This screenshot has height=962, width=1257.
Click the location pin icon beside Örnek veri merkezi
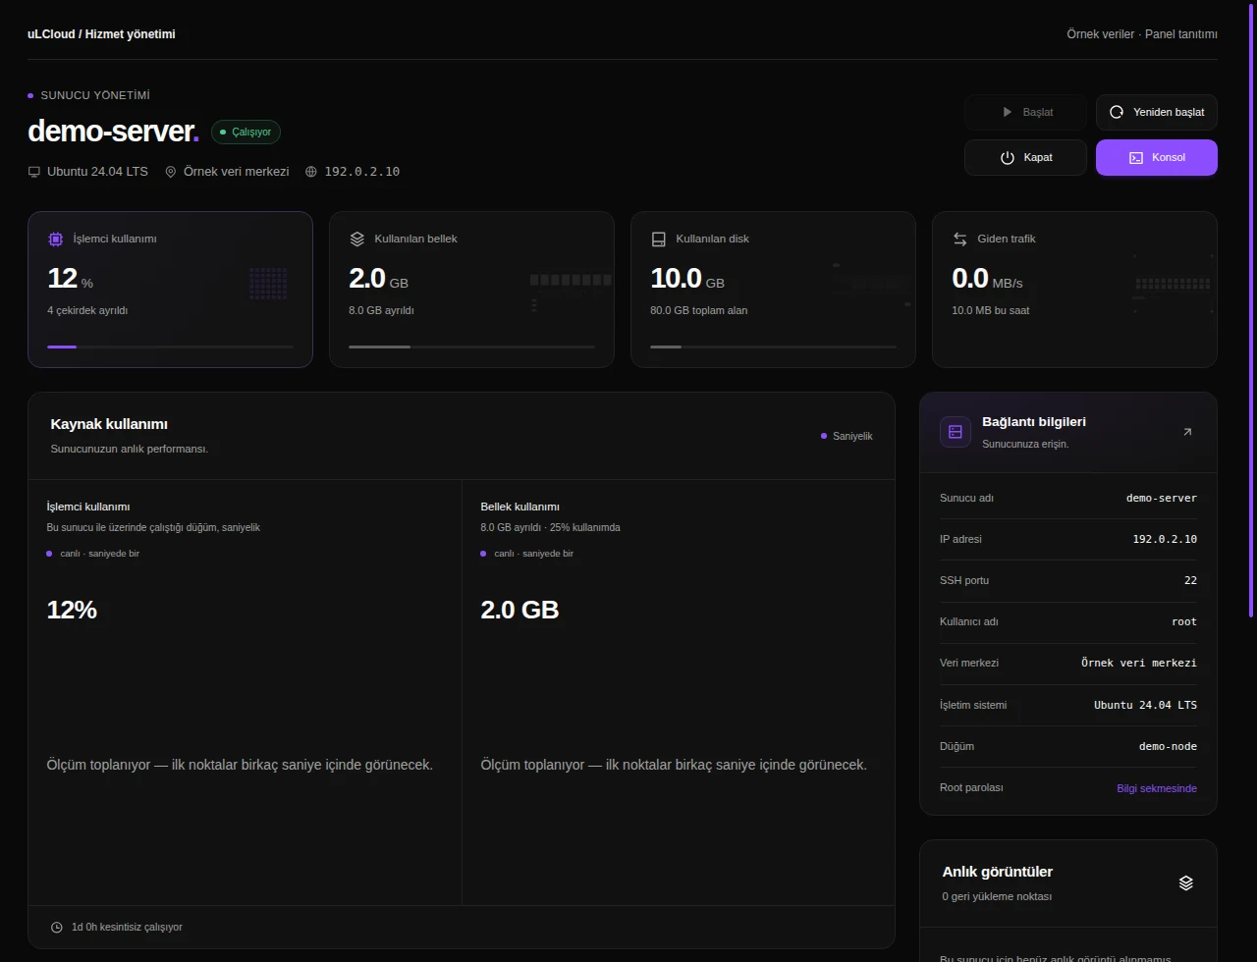[170, 172]
